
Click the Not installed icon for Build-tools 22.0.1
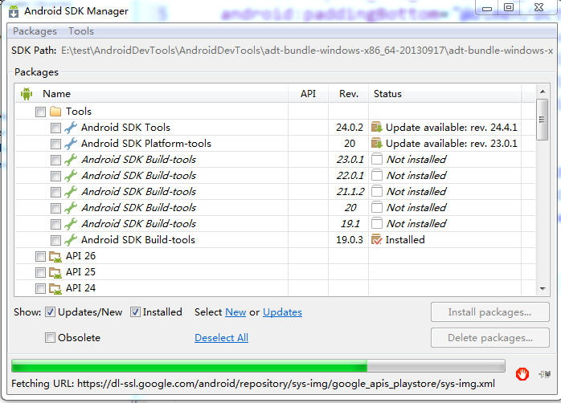coord(377,175)
